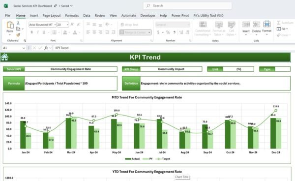This screenshot has height=181, width=295.
Task: Open the Power Pivot tab
Action: [x=180, y=15]
